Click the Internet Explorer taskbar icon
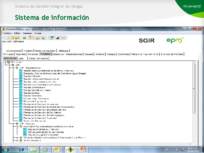Screen dimensions: 204x153 tap(21, 149)
